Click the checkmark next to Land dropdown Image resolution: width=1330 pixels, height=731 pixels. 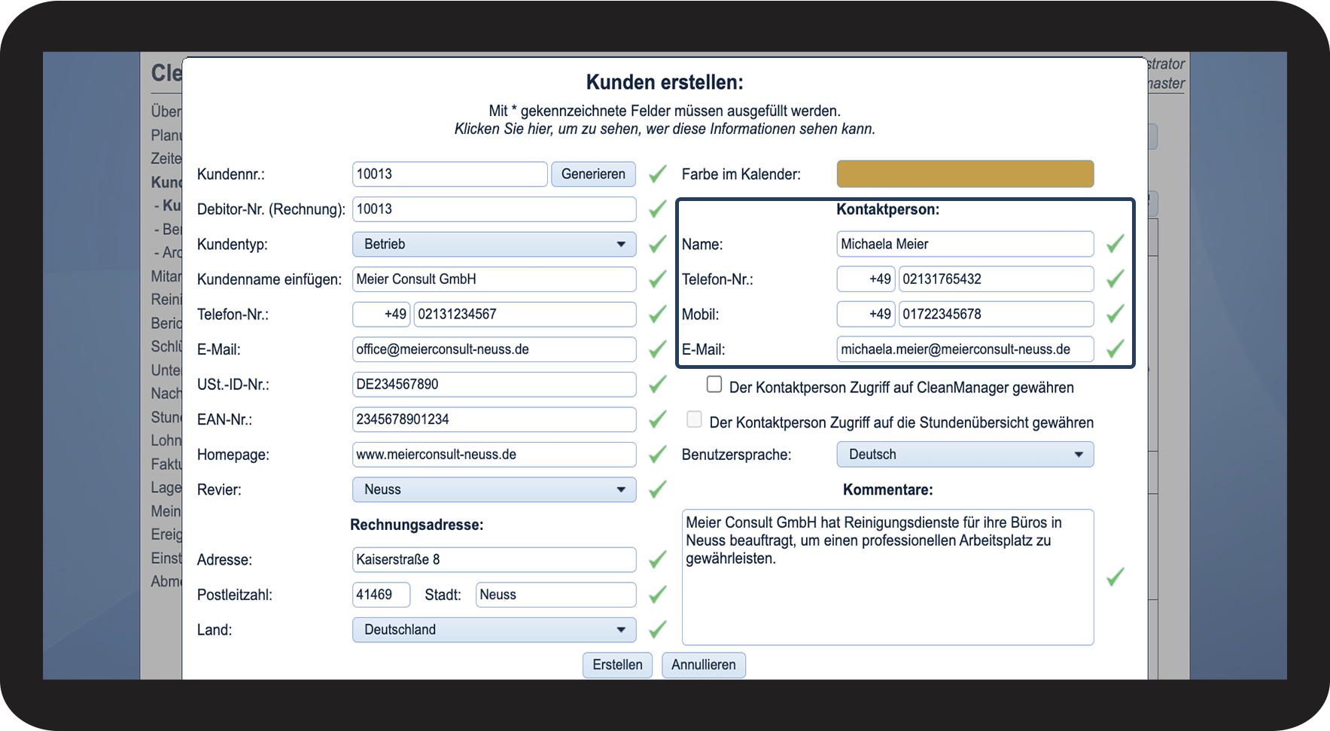[x=657, y=629]
